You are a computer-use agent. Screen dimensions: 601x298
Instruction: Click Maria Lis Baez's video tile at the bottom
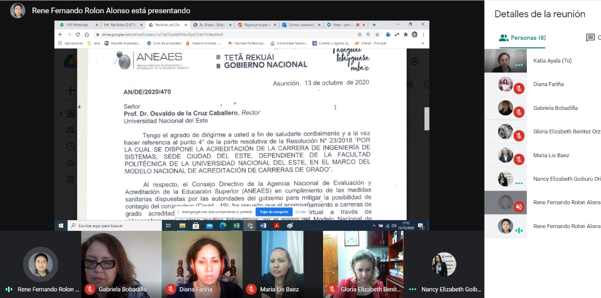pyautogui.click(x=283, y=264)
